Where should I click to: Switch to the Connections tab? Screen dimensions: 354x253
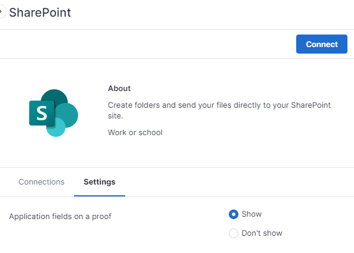(x=41, y=182)
